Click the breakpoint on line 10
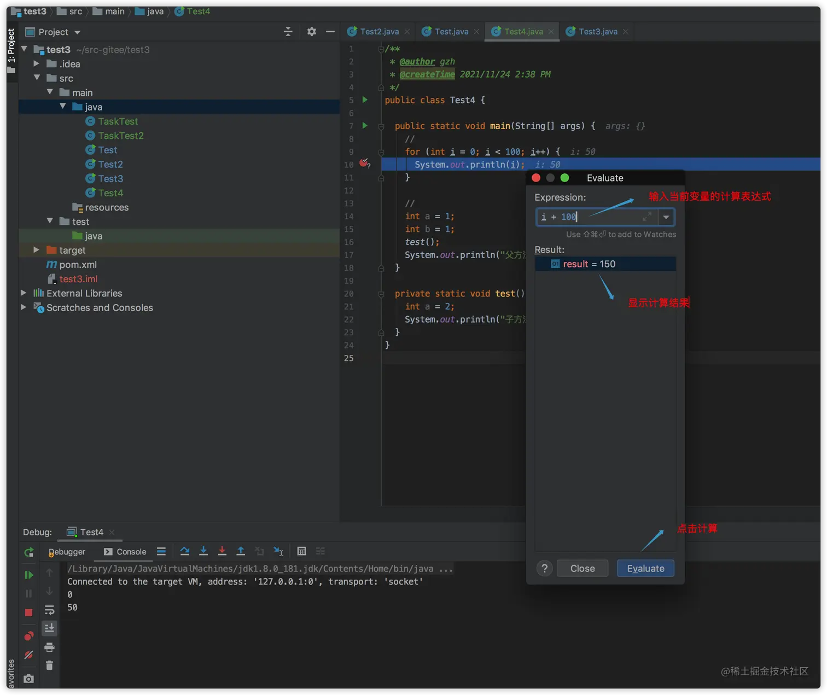Viewport: 827px width, 695px height. pos(364,163)
